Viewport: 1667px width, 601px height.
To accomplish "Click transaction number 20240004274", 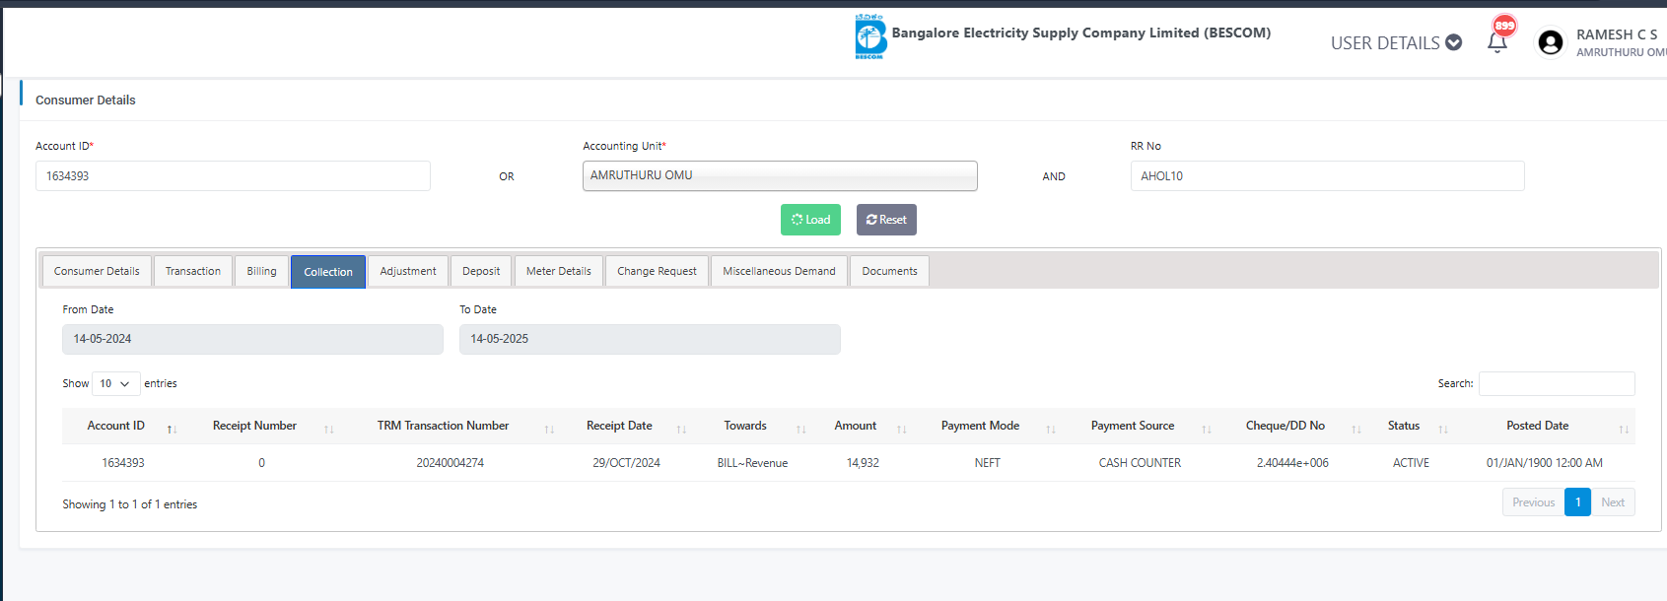I will [450, 463].
